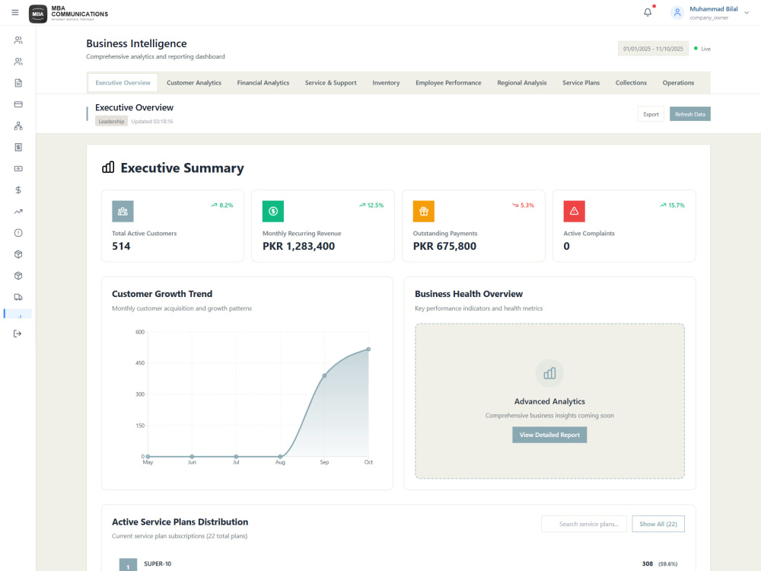Screen dimensions: 761x571
Task: Switch to the Service Plans tab
Action: click(x=581, y=83)
